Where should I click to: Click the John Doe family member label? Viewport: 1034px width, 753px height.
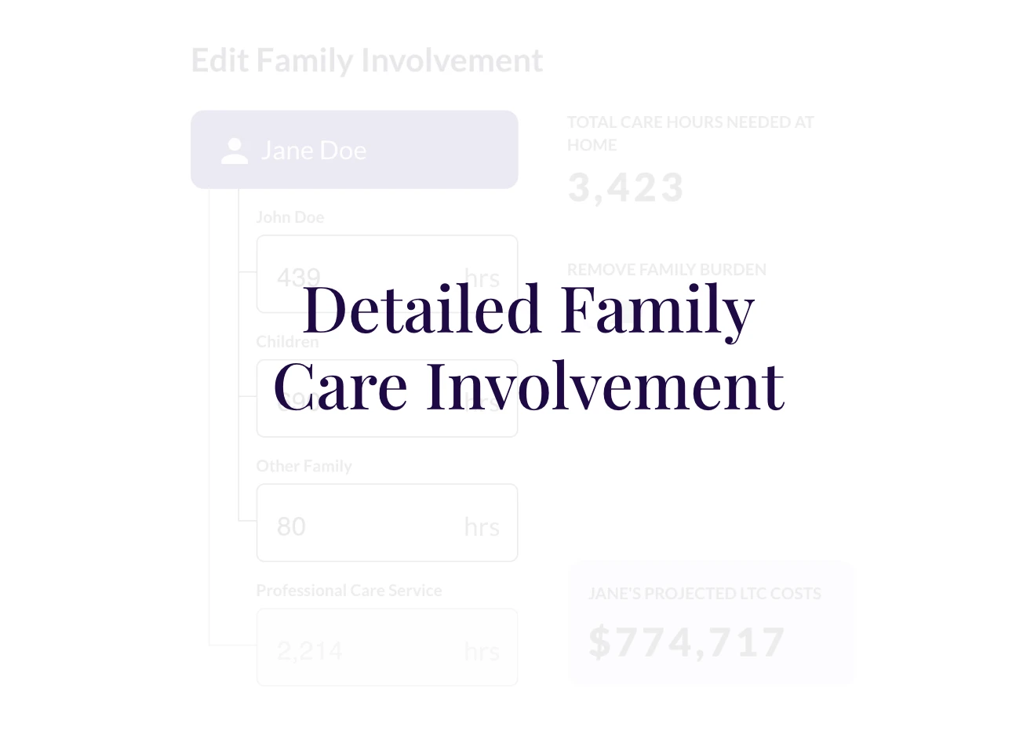(x=289, y=216)
